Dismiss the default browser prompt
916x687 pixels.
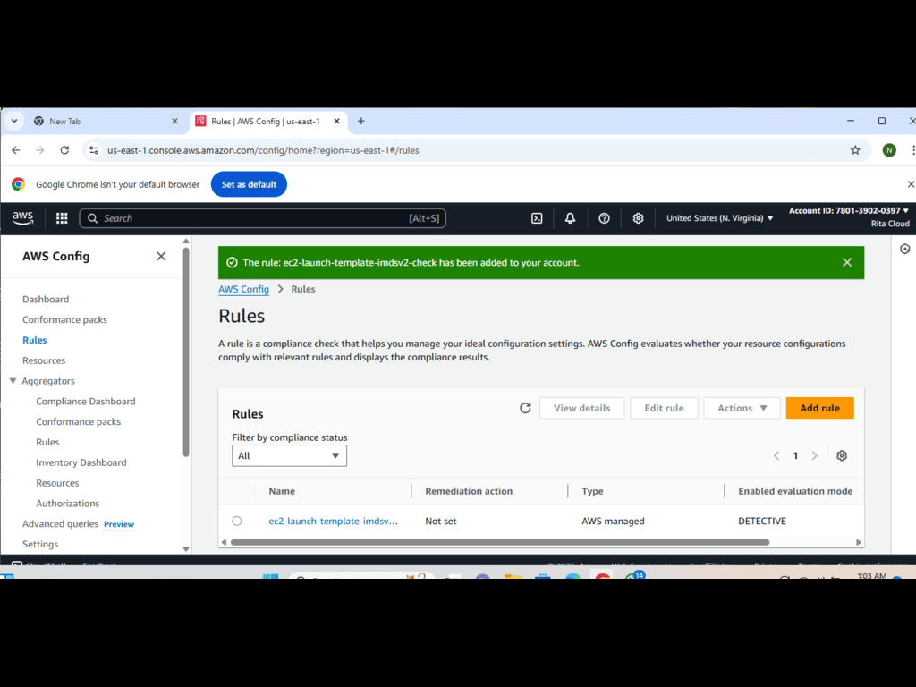[910, 184]
